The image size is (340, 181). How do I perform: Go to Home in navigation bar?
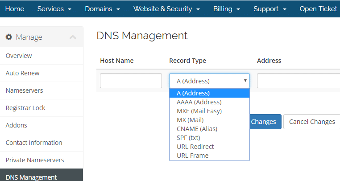click(x=14, y=9)
